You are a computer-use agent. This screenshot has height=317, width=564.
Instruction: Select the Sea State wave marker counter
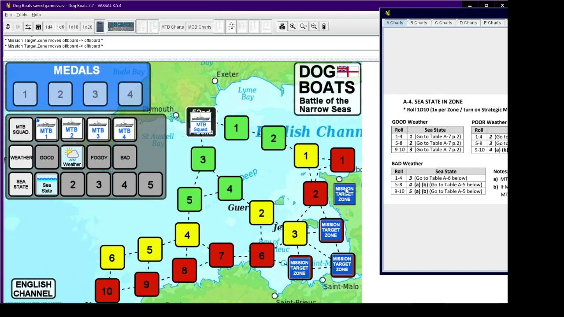(x=47, y=184)
